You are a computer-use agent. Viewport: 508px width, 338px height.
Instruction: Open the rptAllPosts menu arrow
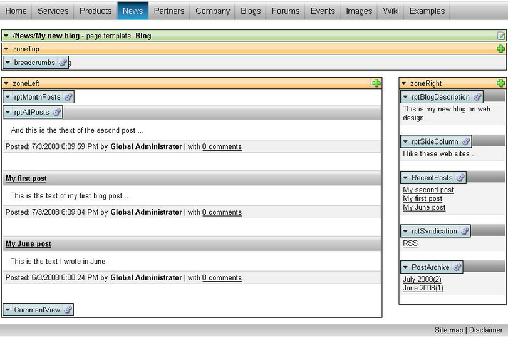[8, 112]
